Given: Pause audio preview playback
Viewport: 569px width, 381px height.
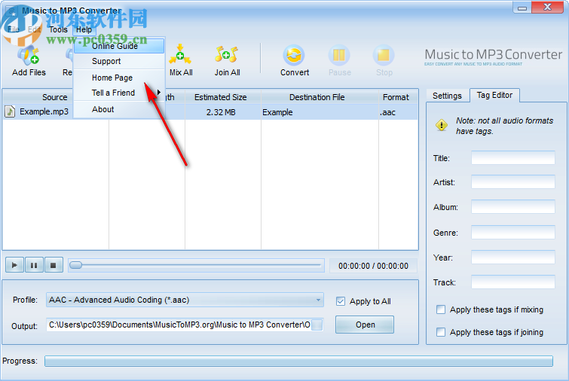Looking at the screenshot, I should pyautogui.click(x=34, y=265).
